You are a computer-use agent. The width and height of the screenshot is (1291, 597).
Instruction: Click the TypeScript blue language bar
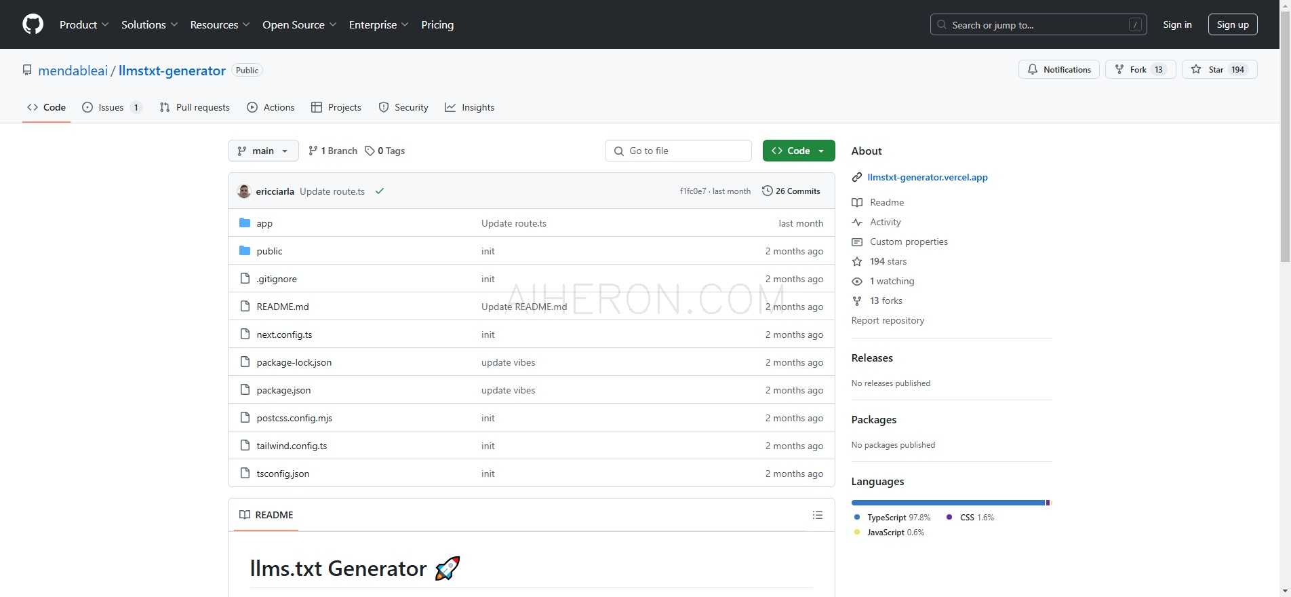click(x=948, y=503)
